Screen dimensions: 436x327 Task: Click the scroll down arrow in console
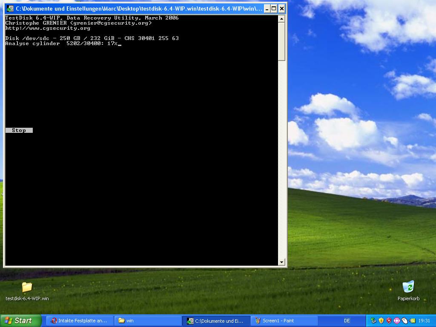(x=281, y=262)
